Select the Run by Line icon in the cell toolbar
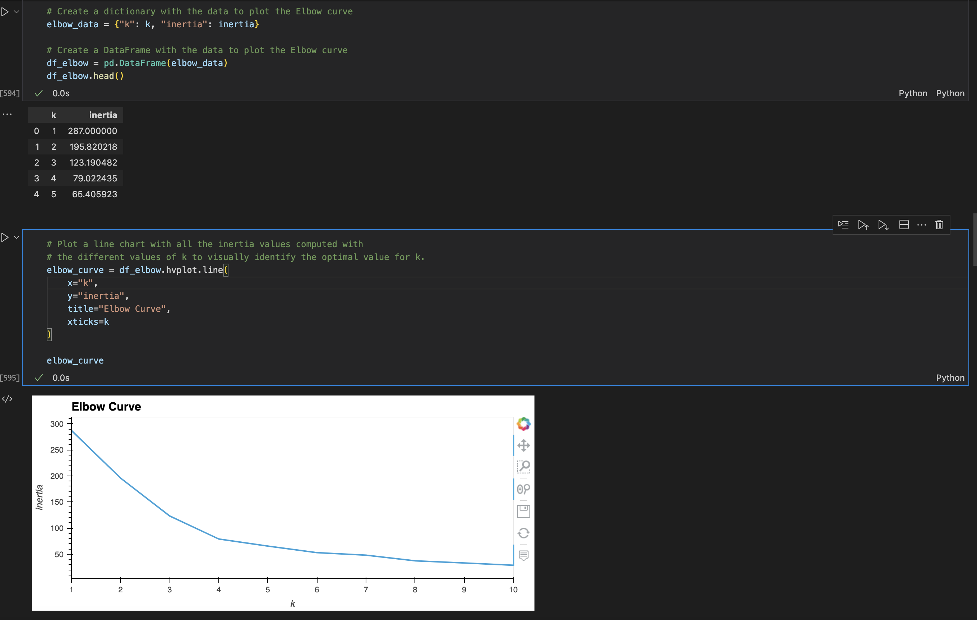The image size is (977, 620). [x=843, y=225]
